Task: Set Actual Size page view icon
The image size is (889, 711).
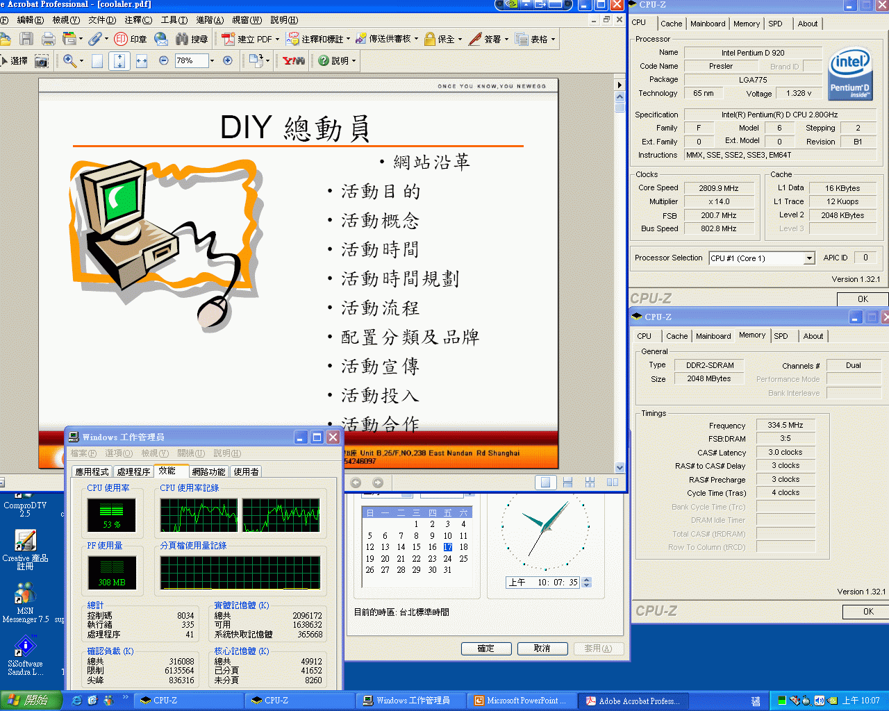Action: tap(97, 61)
